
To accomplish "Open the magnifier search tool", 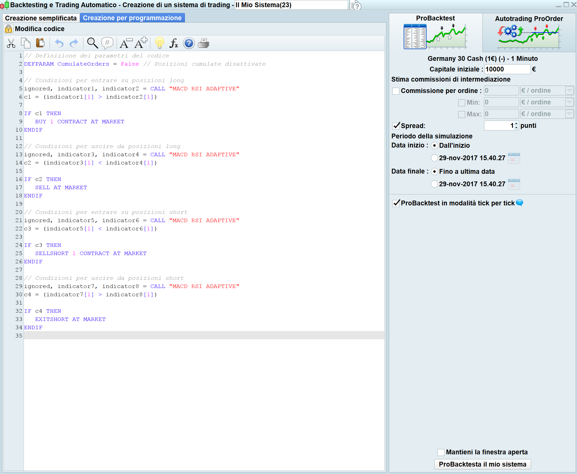I will coord(92,43).
